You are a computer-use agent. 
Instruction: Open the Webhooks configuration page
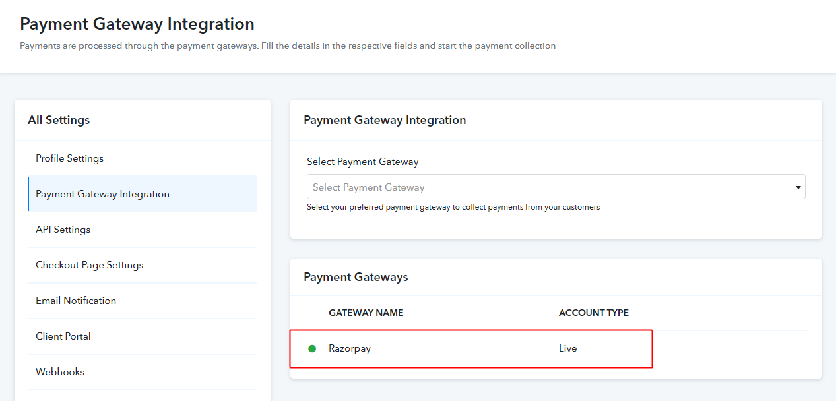point(59,371)
